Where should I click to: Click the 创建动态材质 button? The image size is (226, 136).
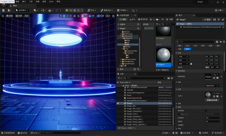212,100
